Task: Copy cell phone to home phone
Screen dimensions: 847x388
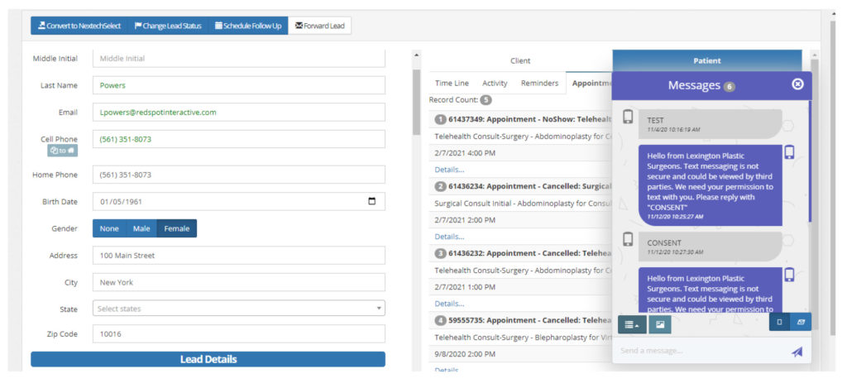Action: (62, 151)
